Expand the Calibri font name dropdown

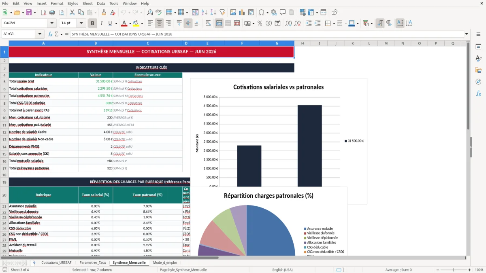(52, 23)
